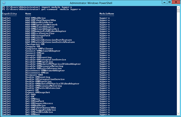Image resolution: width=181 pixels, height=117 pixels.
Task: Click the scrollbar up arrow
Action: (178, 8)
